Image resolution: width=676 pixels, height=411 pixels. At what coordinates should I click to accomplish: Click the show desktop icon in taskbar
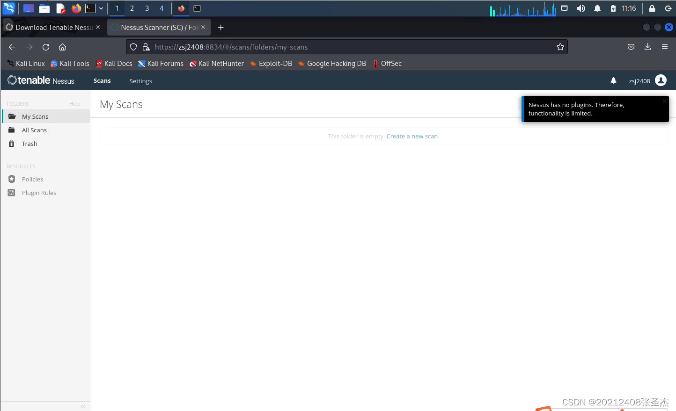(x=29, y=8)
